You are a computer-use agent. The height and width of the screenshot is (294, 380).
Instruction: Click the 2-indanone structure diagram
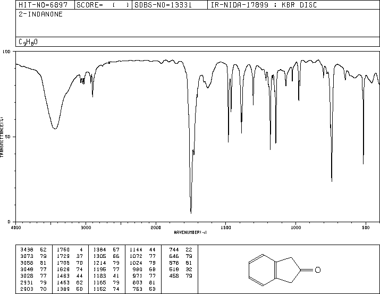click(x=285, y=270)
